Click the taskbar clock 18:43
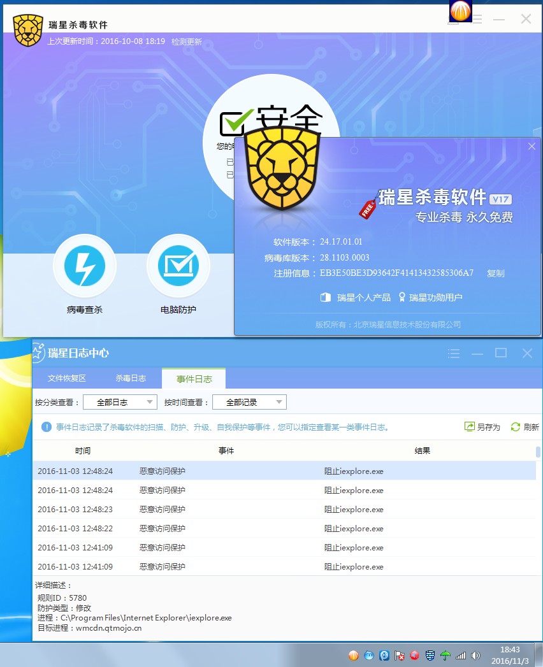 pyautogui.click(x=510, y=650)
